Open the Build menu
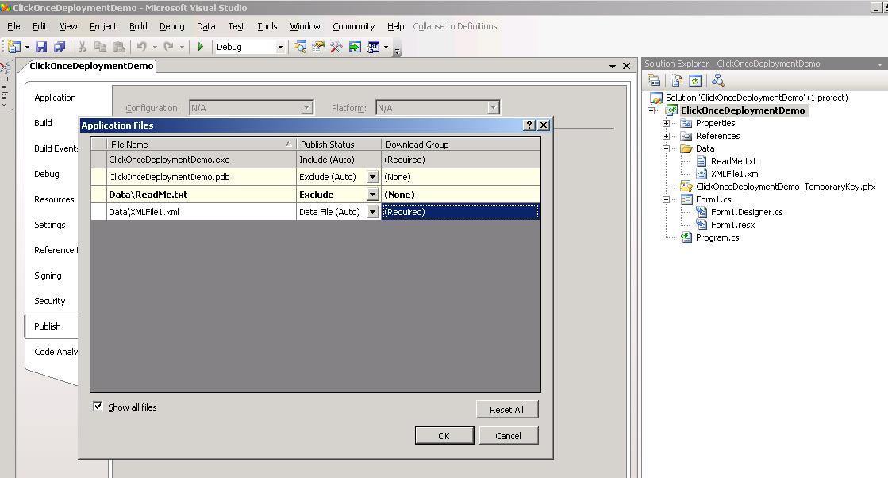 (138, 26)
